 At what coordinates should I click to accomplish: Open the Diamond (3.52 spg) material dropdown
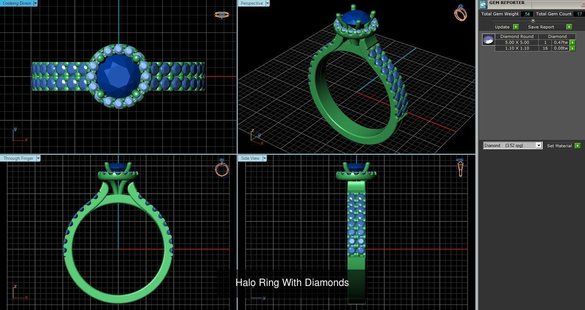click(x=538, y=146)
